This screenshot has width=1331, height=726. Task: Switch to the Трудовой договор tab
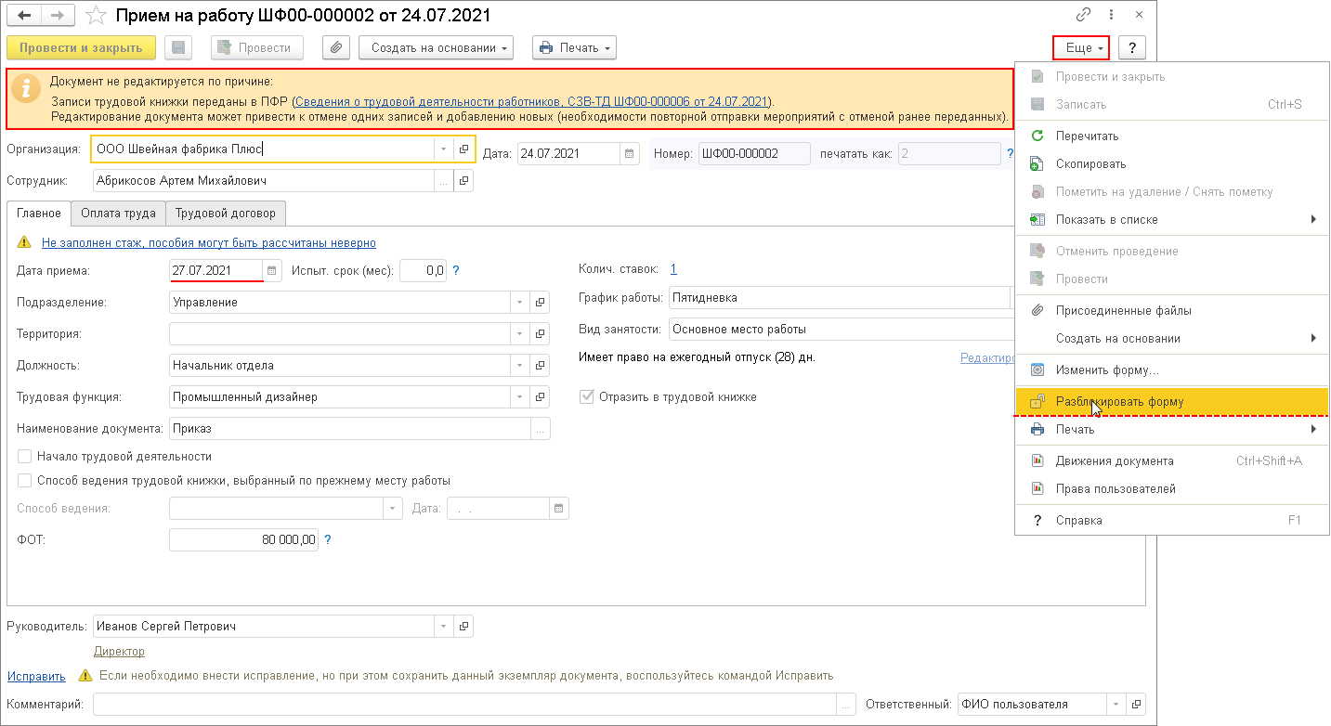tap(226, 214)
